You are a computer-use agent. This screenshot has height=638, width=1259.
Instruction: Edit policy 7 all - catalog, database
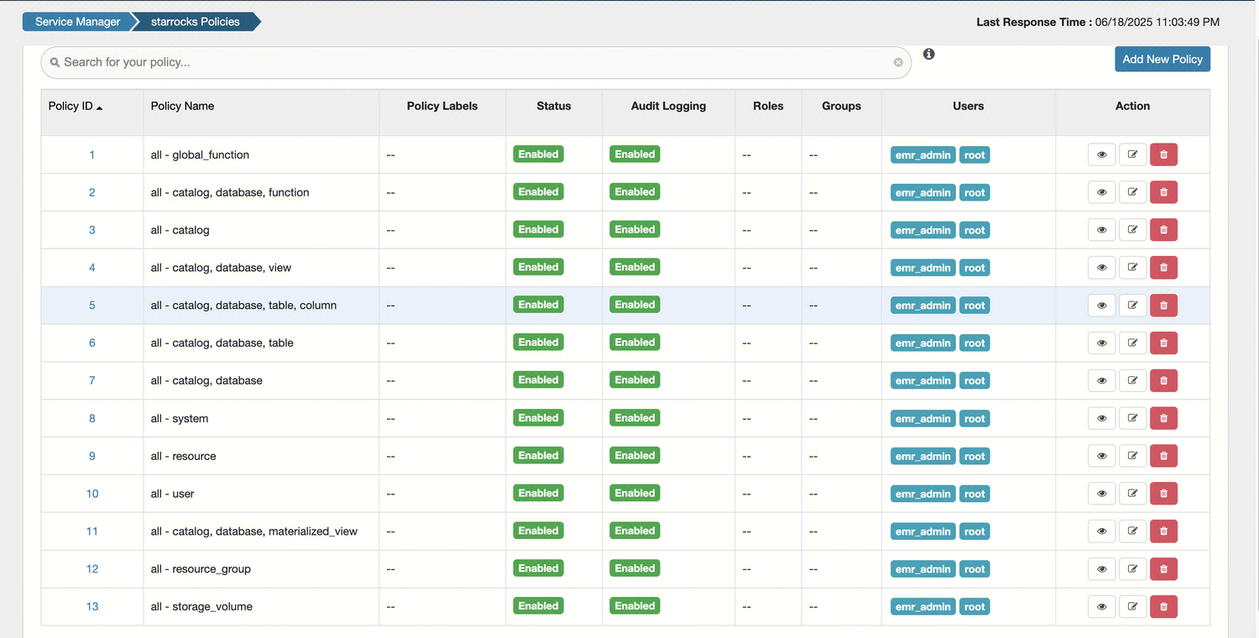coord(1132,380)
